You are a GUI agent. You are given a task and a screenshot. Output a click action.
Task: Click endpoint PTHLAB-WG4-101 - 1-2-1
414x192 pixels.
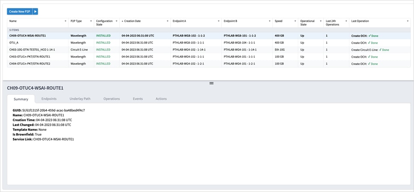click(x=239, y=64)
